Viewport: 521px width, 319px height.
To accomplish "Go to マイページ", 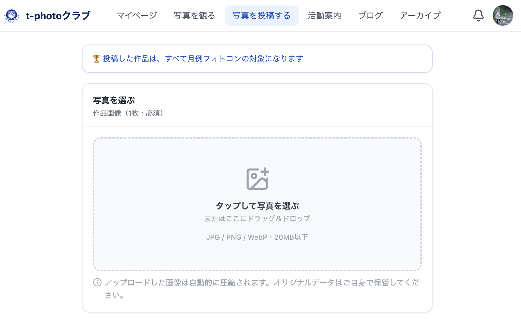I will (x=137, y=15).
